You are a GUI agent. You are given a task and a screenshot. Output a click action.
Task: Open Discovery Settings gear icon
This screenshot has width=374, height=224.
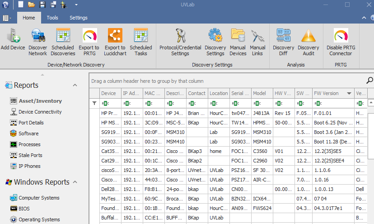[x=215, y=42]
